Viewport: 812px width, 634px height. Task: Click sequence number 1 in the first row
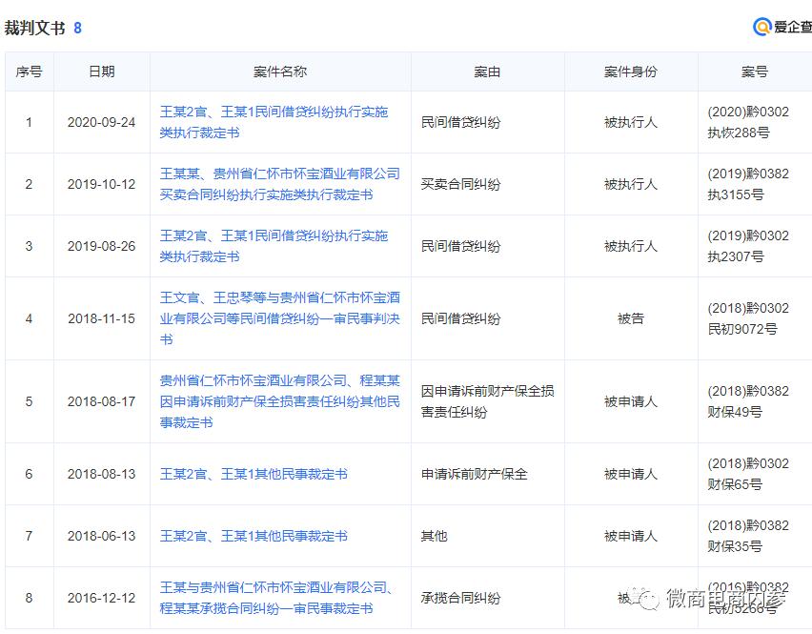pyautogui.click(x=29, y=122)
